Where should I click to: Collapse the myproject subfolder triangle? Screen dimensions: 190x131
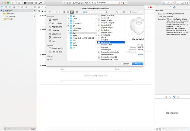click(x=3, y=14)
